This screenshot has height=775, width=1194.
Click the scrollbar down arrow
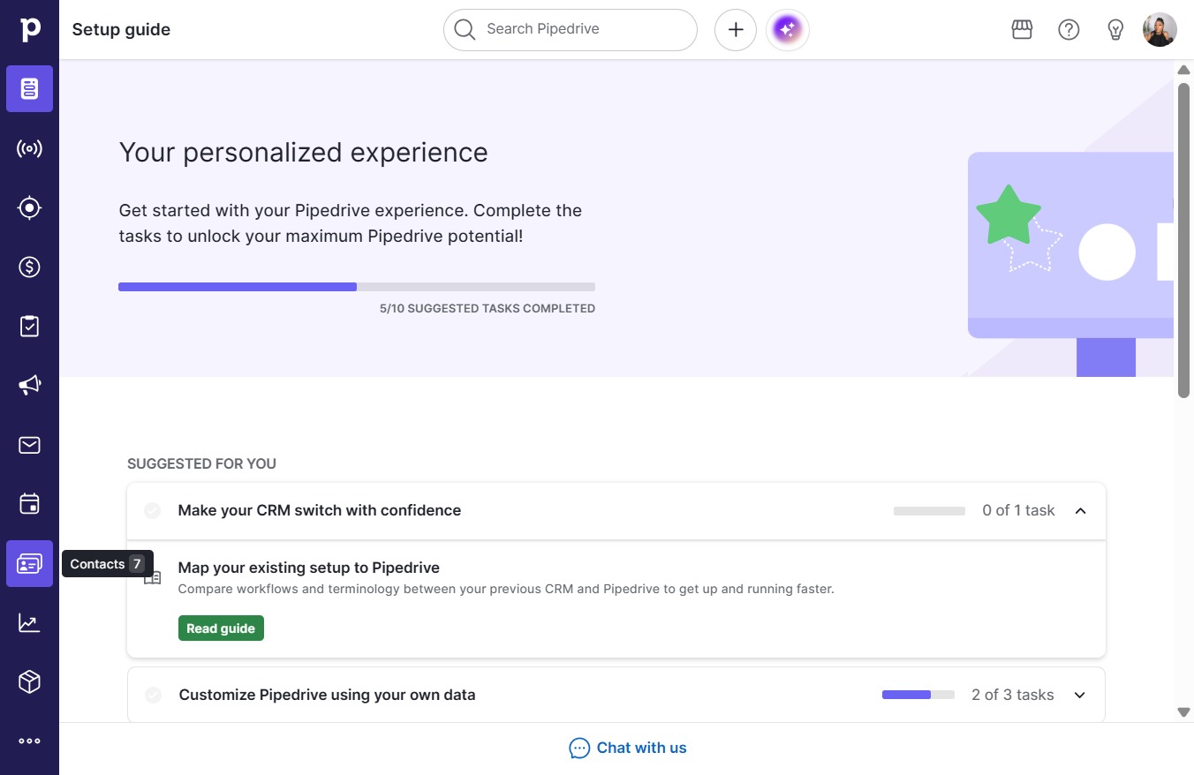click(1184, 712)
